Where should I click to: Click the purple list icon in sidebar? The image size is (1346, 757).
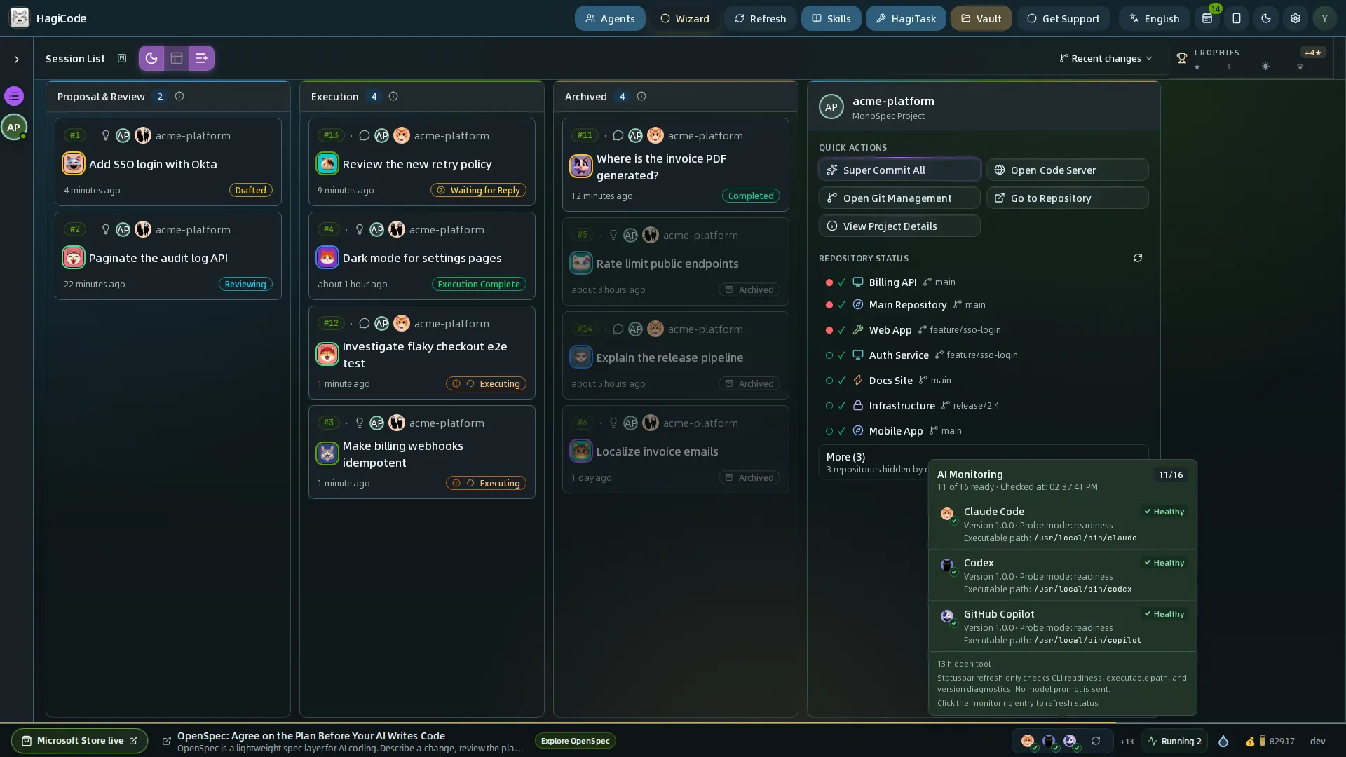(14, 96)
